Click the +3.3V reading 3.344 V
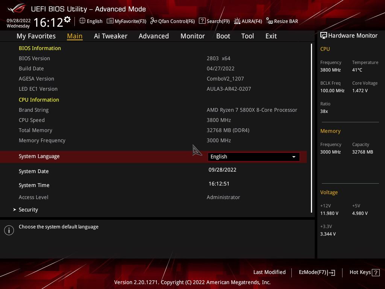 pyautogui.click(x=328, y=234)
